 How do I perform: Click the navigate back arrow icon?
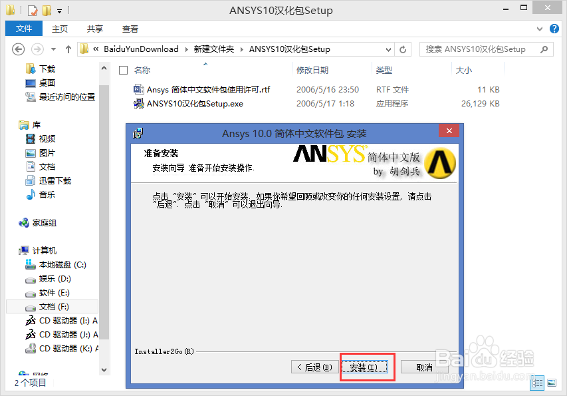point(19,49)
